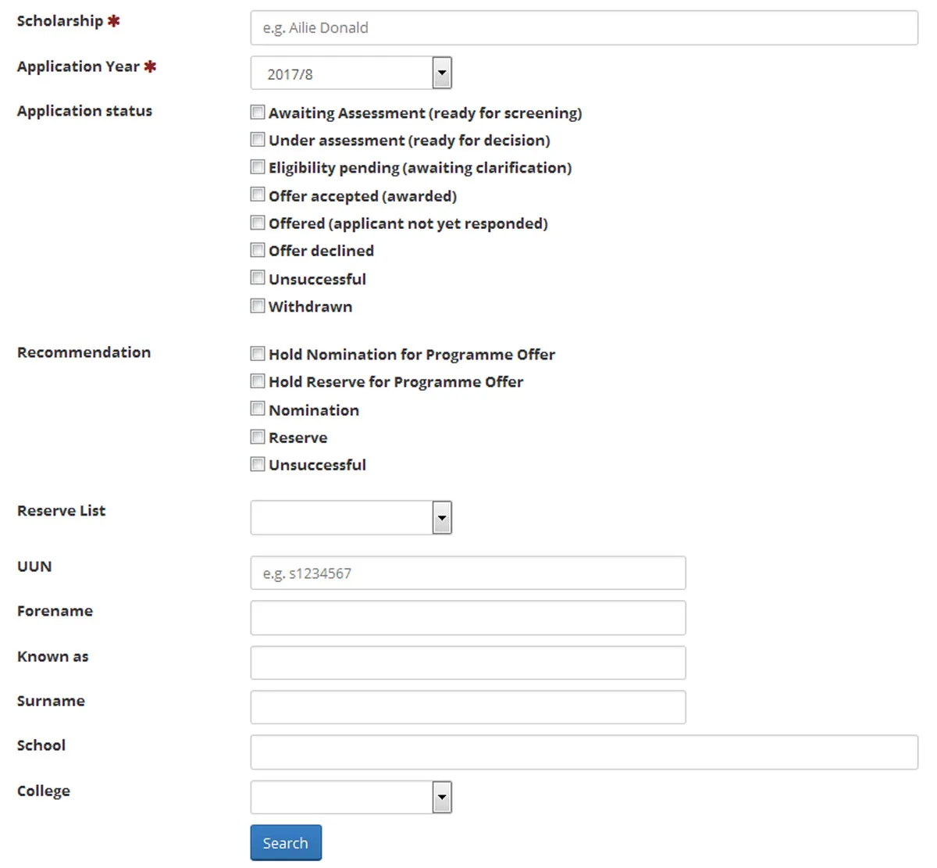937x868 pixels.
Task: Enable the Under assessment filter
Action: (x=258, y=139)
